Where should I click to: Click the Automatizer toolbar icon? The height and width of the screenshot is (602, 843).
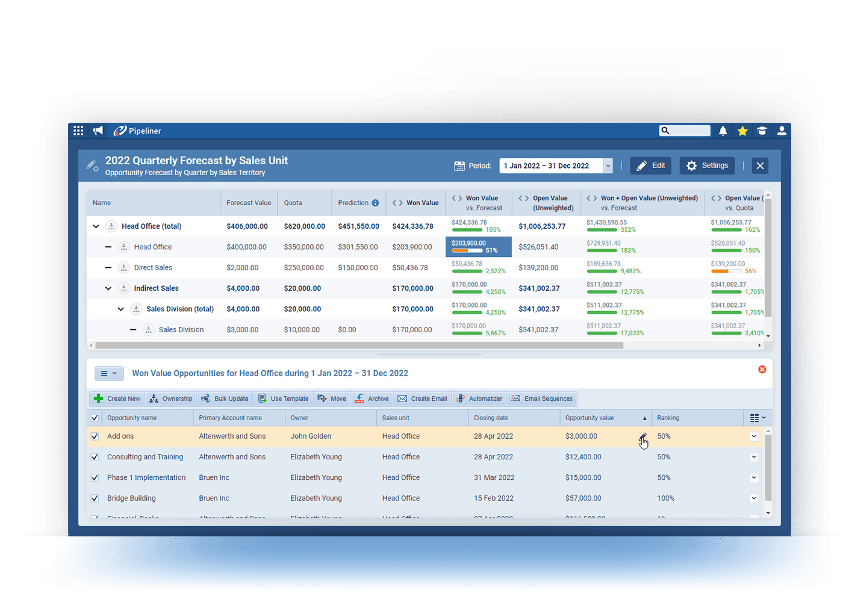(x=479, y=399)
